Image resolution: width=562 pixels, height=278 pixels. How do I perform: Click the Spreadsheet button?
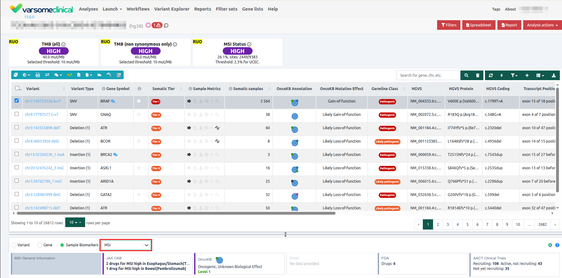point(478,25)
